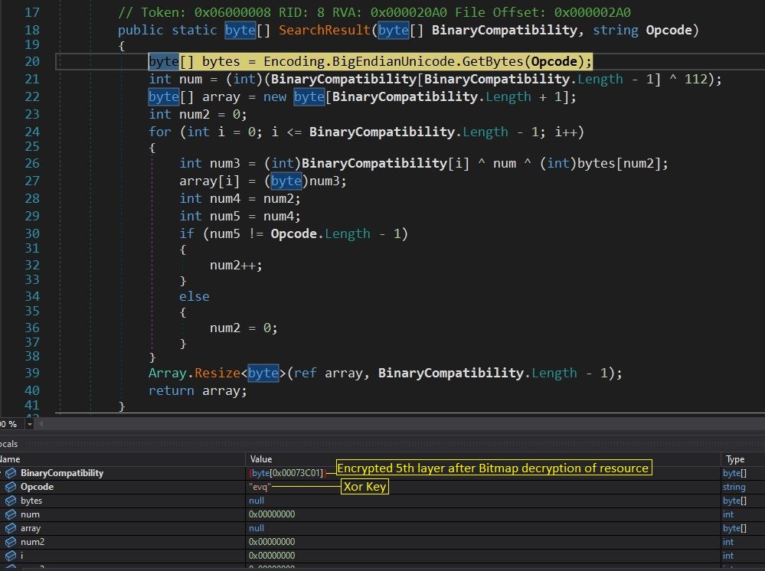
Task: Select the array row name in Locals
Action: pos(31,528)
